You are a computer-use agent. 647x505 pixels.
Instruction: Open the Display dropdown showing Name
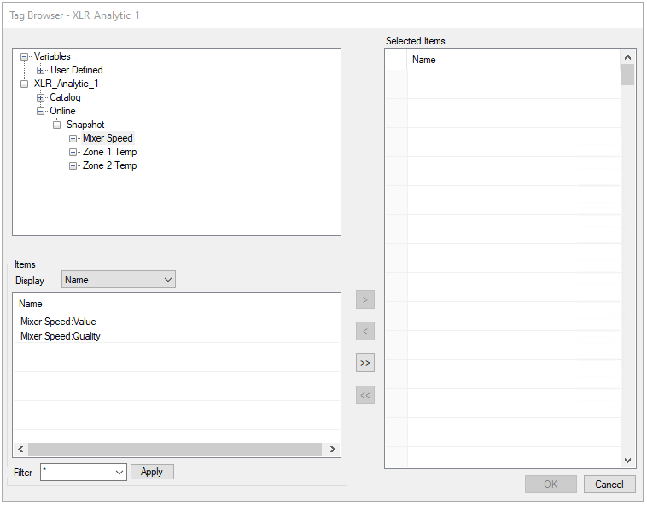point(119,280)
